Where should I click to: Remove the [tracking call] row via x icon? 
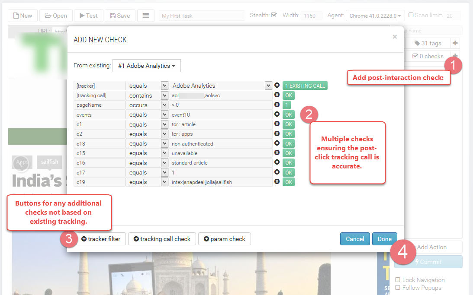277,95
